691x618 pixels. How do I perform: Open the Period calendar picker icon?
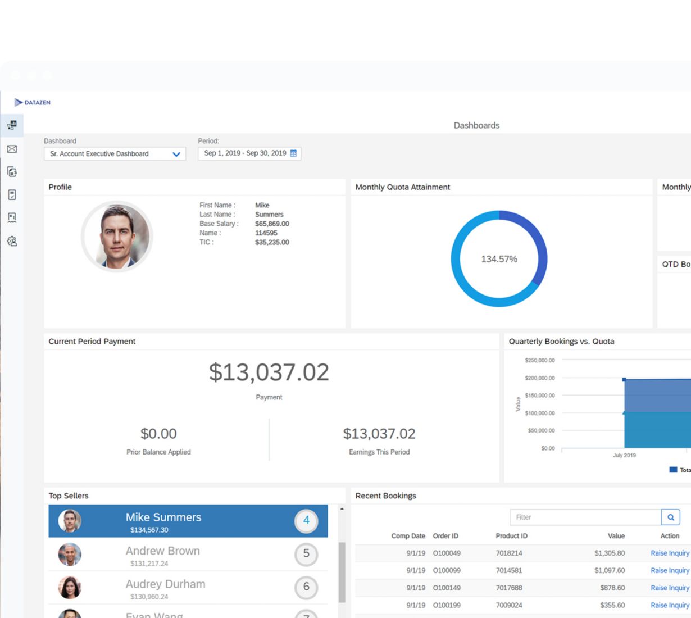293,153
